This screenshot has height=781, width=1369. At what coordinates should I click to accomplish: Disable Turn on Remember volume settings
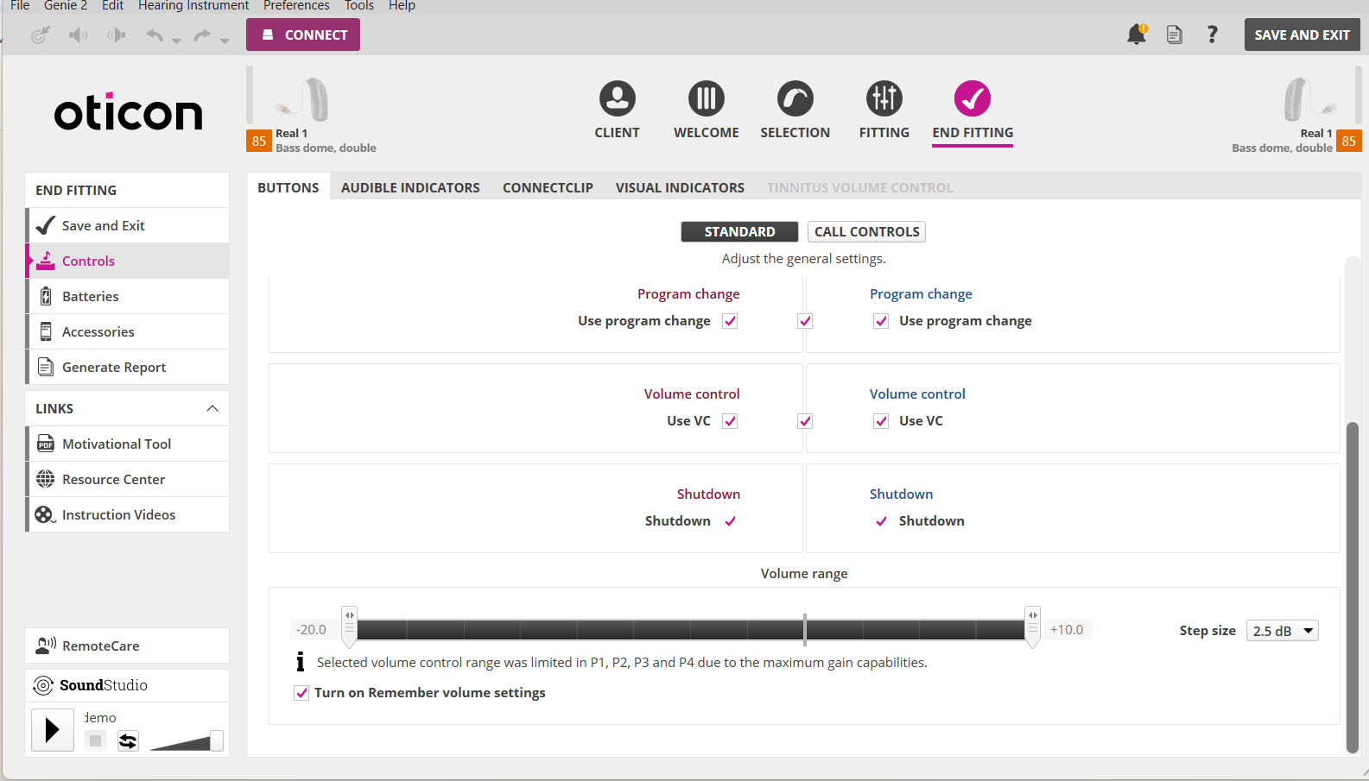click(301, 693)
